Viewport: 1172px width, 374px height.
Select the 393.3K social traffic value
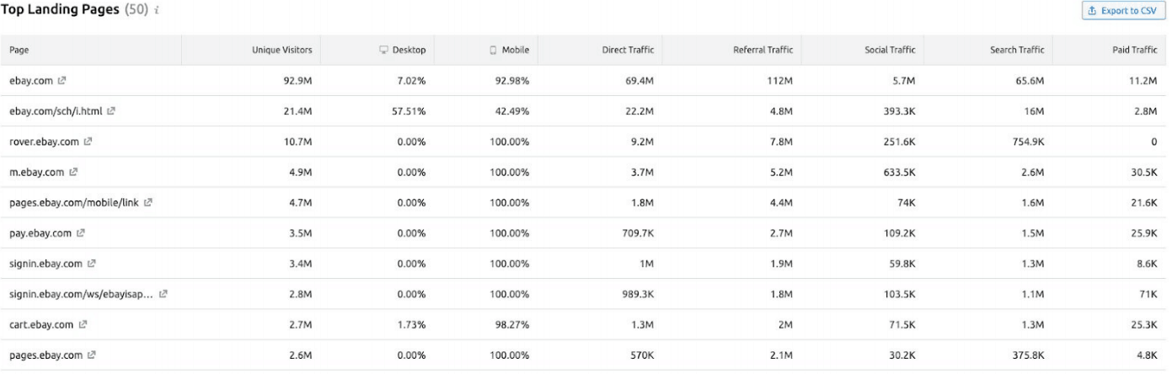click(898, 111)
